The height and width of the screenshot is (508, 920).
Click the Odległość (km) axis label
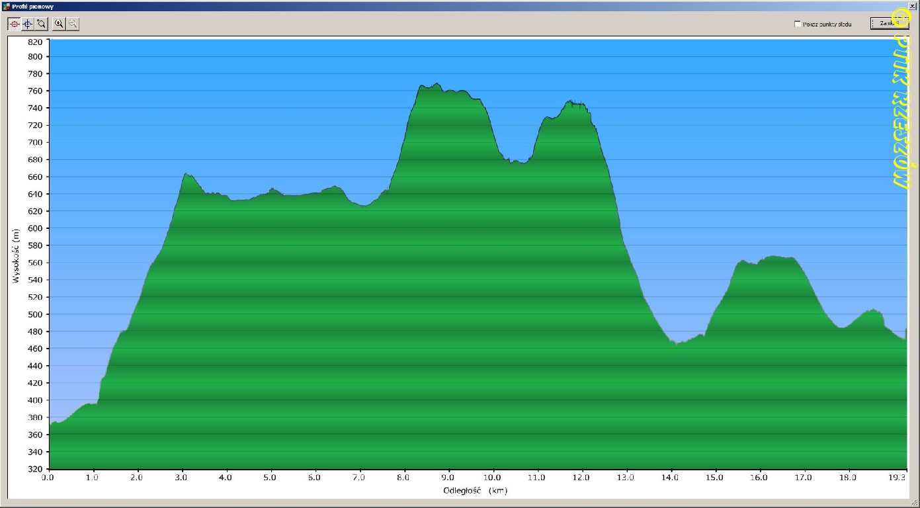click(x=476, y=490)
